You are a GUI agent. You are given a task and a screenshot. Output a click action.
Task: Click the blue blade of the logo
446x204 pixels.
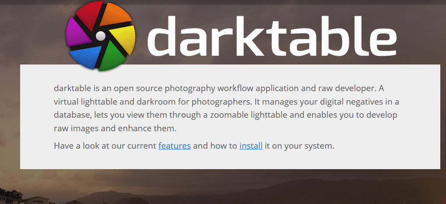86,57
